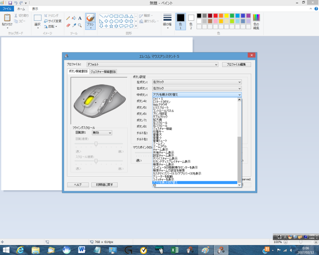Open Internet Explorer from the taskbar

pos(20,250)
